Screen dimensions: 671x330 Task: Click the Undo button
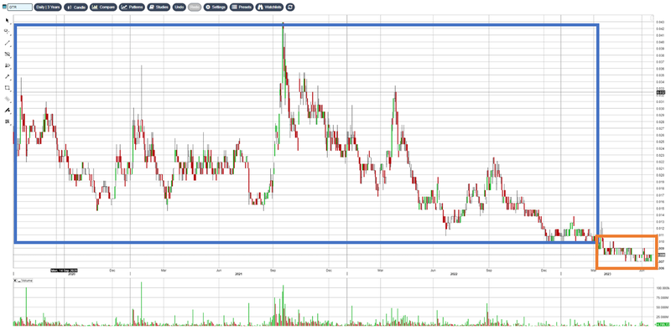coord(179,8)
